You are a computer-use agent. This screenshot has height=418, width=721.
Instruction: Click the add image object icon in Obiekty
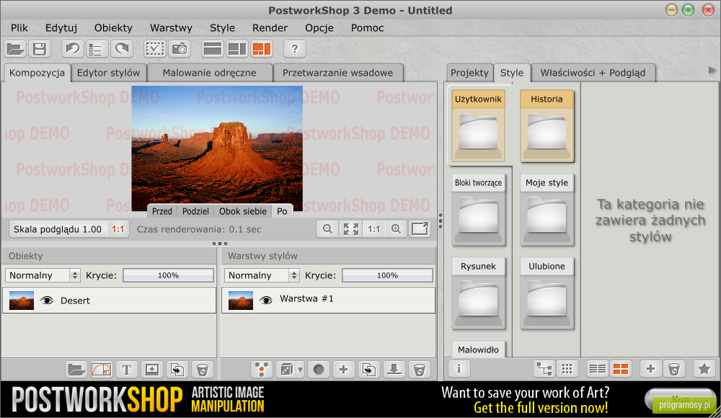coord(151,369)
